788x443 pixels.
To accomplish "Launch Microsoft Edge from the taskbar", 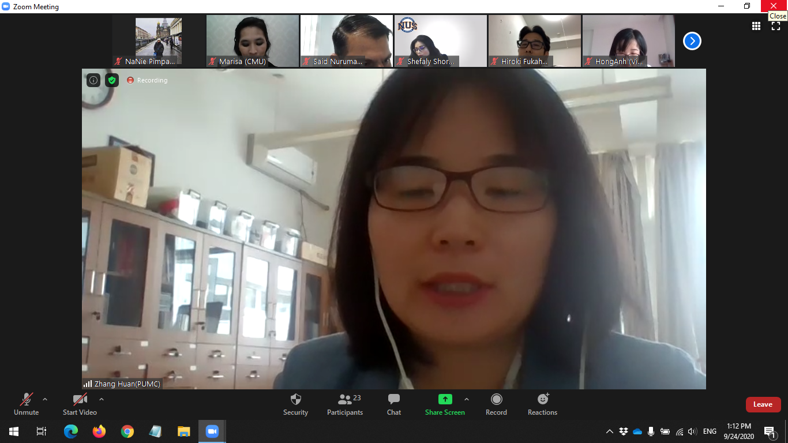I will pyautogui.click(x=71, y=431).
